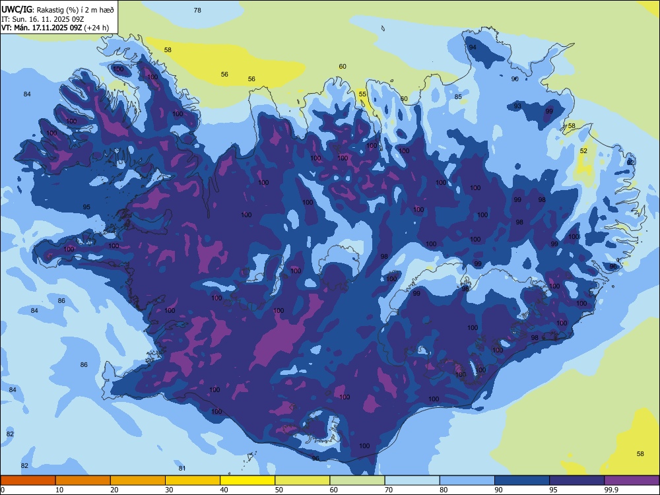Select the light blue 70–80 legend block
Screen dimensions: 660x495
(x=412, y=480)
